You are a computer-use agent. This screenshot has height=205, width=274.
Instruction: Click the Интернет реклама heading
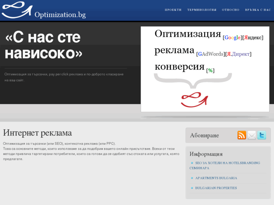[37, 133]
